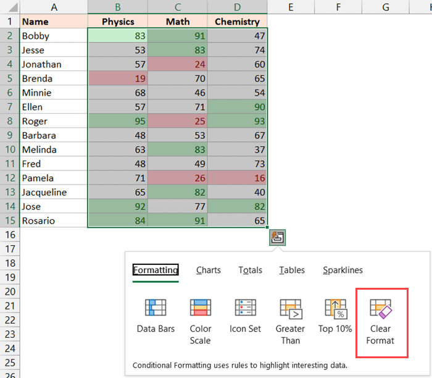This screenshot has width=432, height=378.
Task: Switch to the Tables tab
Action: point(292,270)
